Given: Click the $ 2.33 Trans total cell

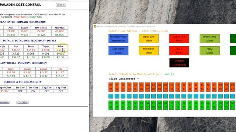Looking at the screenshot, I should coord(31,50).
